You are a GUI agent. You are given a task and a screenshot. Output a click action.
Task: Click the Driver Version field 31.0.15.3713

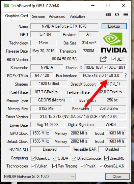[x=78, y=117]
